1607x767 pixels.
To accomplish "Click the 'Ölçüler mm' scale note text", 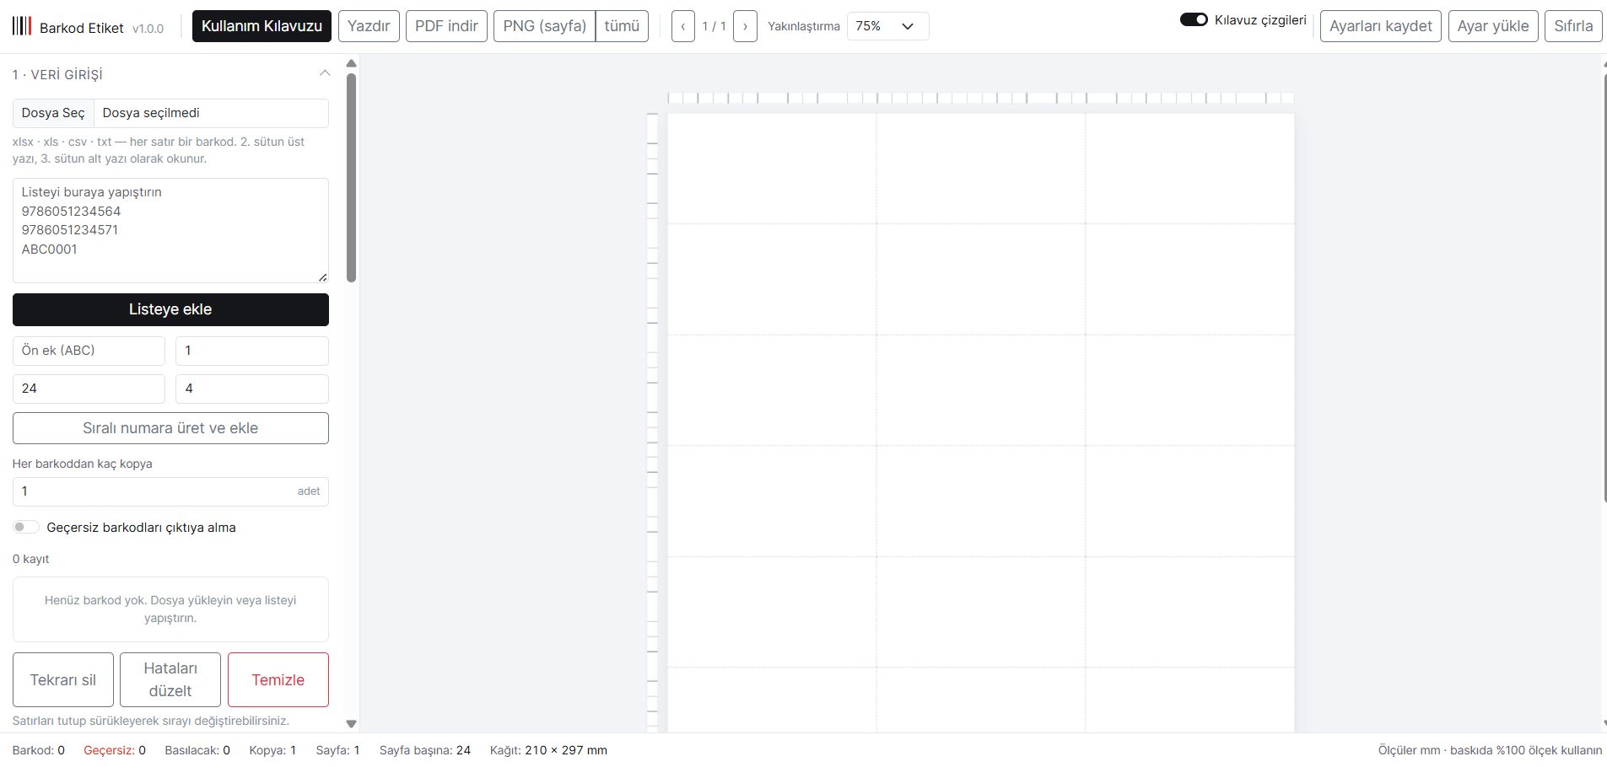I will (x=1491, y=750).
